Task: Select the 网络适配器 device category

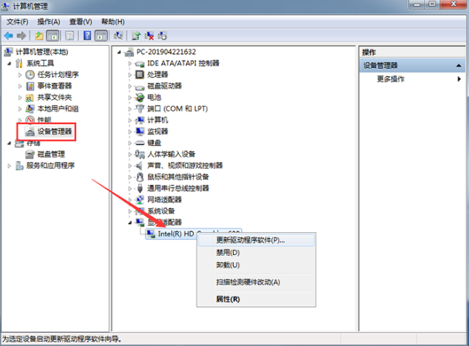Action: click(x=163, y=200)
